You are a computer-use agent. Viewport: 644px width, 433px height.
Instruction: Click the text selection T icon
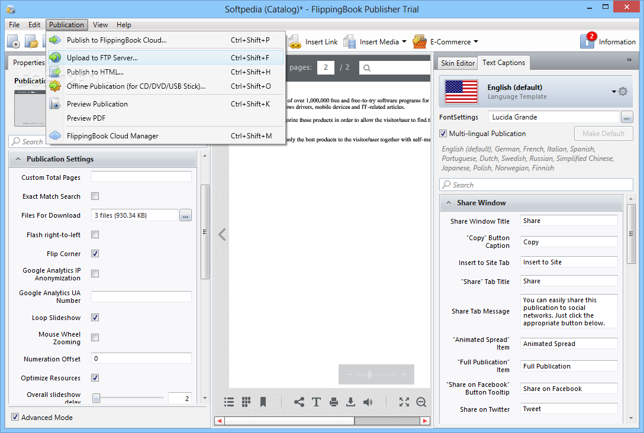tap(316, 402)
